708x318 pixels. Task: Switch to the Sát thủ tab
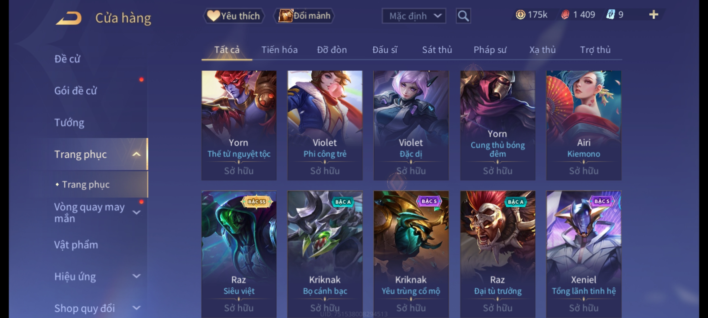pyautogui.click(x=437, y=50)
